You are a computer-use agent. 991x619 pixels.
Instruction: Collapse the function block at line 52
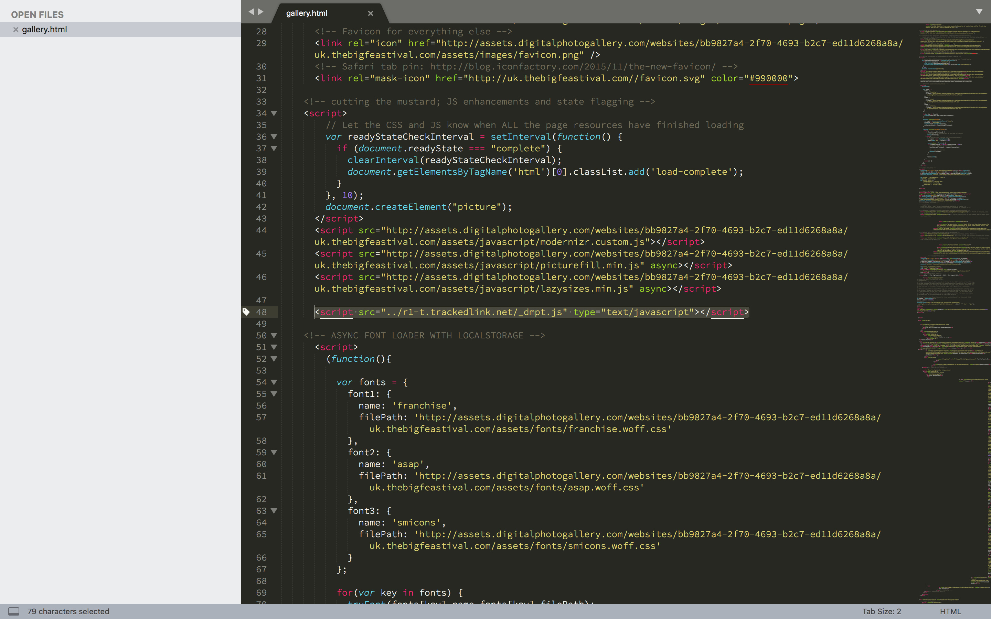coord(274,359)
